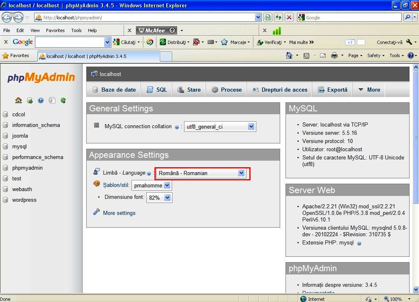Click the address bar URL field
The image size is (419, 302).
[x=145, y=18]
